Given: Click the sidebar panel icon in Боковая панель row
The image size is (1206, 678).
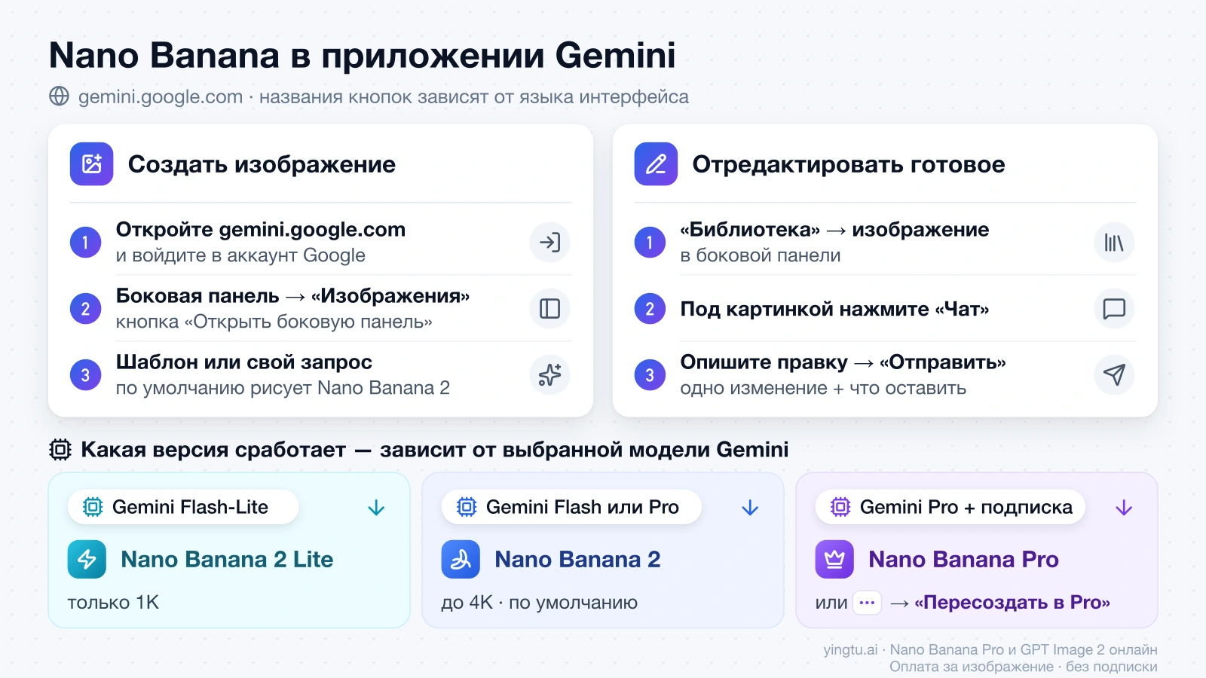Looking at the screenshot, I should [x=549, y=309].
